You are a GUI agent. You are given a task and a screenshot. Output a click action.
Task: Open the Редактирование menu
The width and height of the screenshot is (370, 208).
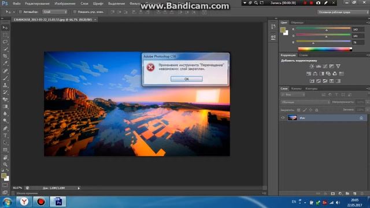coord(37,3)
